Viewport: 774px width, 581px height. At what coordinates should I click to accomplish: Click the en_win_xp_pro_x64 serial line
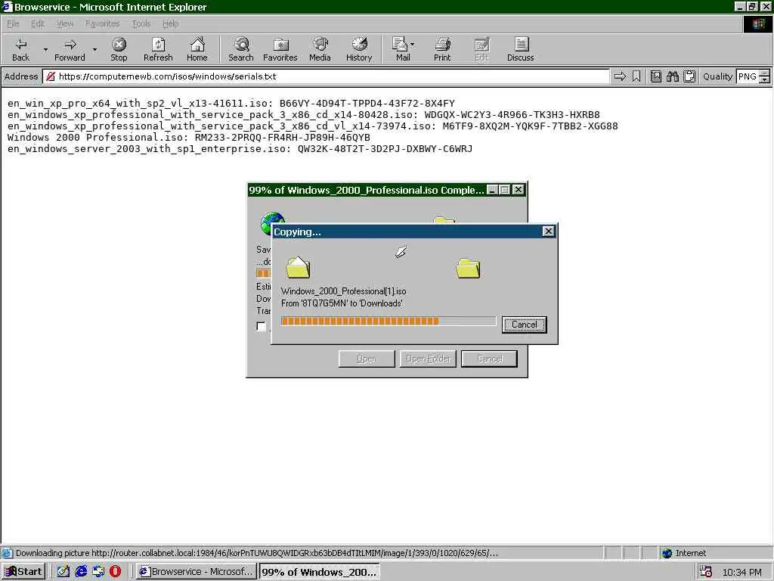pyautogui.click(x=231, y=103)
